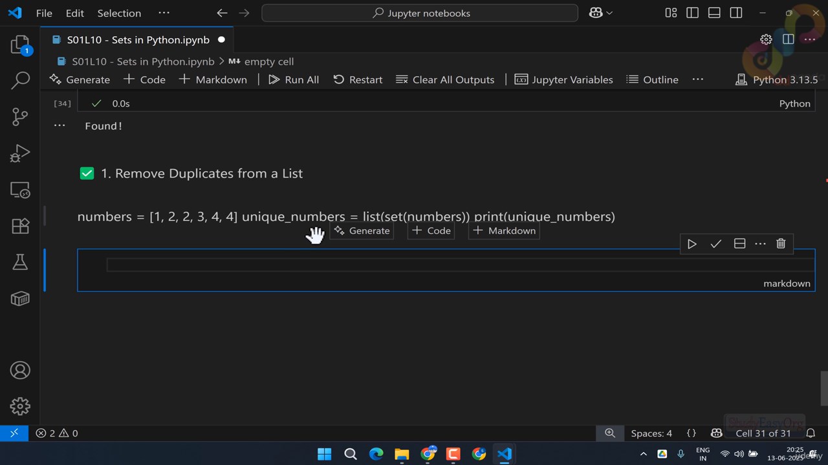Screen dimensions: 828x465
Task: Click Generate in the notebook toolbar
Action: click(x=80, y=79)
